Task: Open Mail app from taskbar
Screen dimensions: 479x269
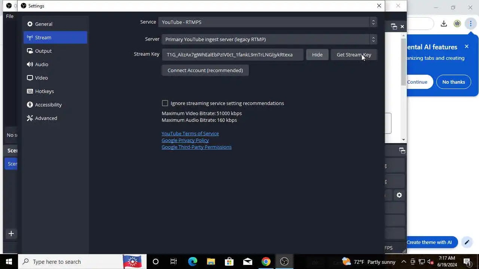Action: click(x=248, y=262)
